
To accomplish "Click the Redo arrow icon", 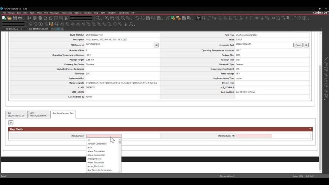I will tap(50, 18).
